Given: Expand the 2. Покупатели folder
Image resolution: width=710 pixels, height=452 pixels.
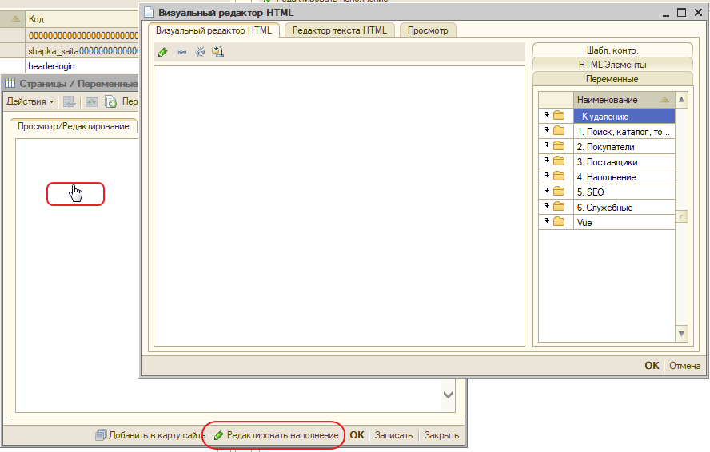Looking at the screenshot, I should (547, 145).
